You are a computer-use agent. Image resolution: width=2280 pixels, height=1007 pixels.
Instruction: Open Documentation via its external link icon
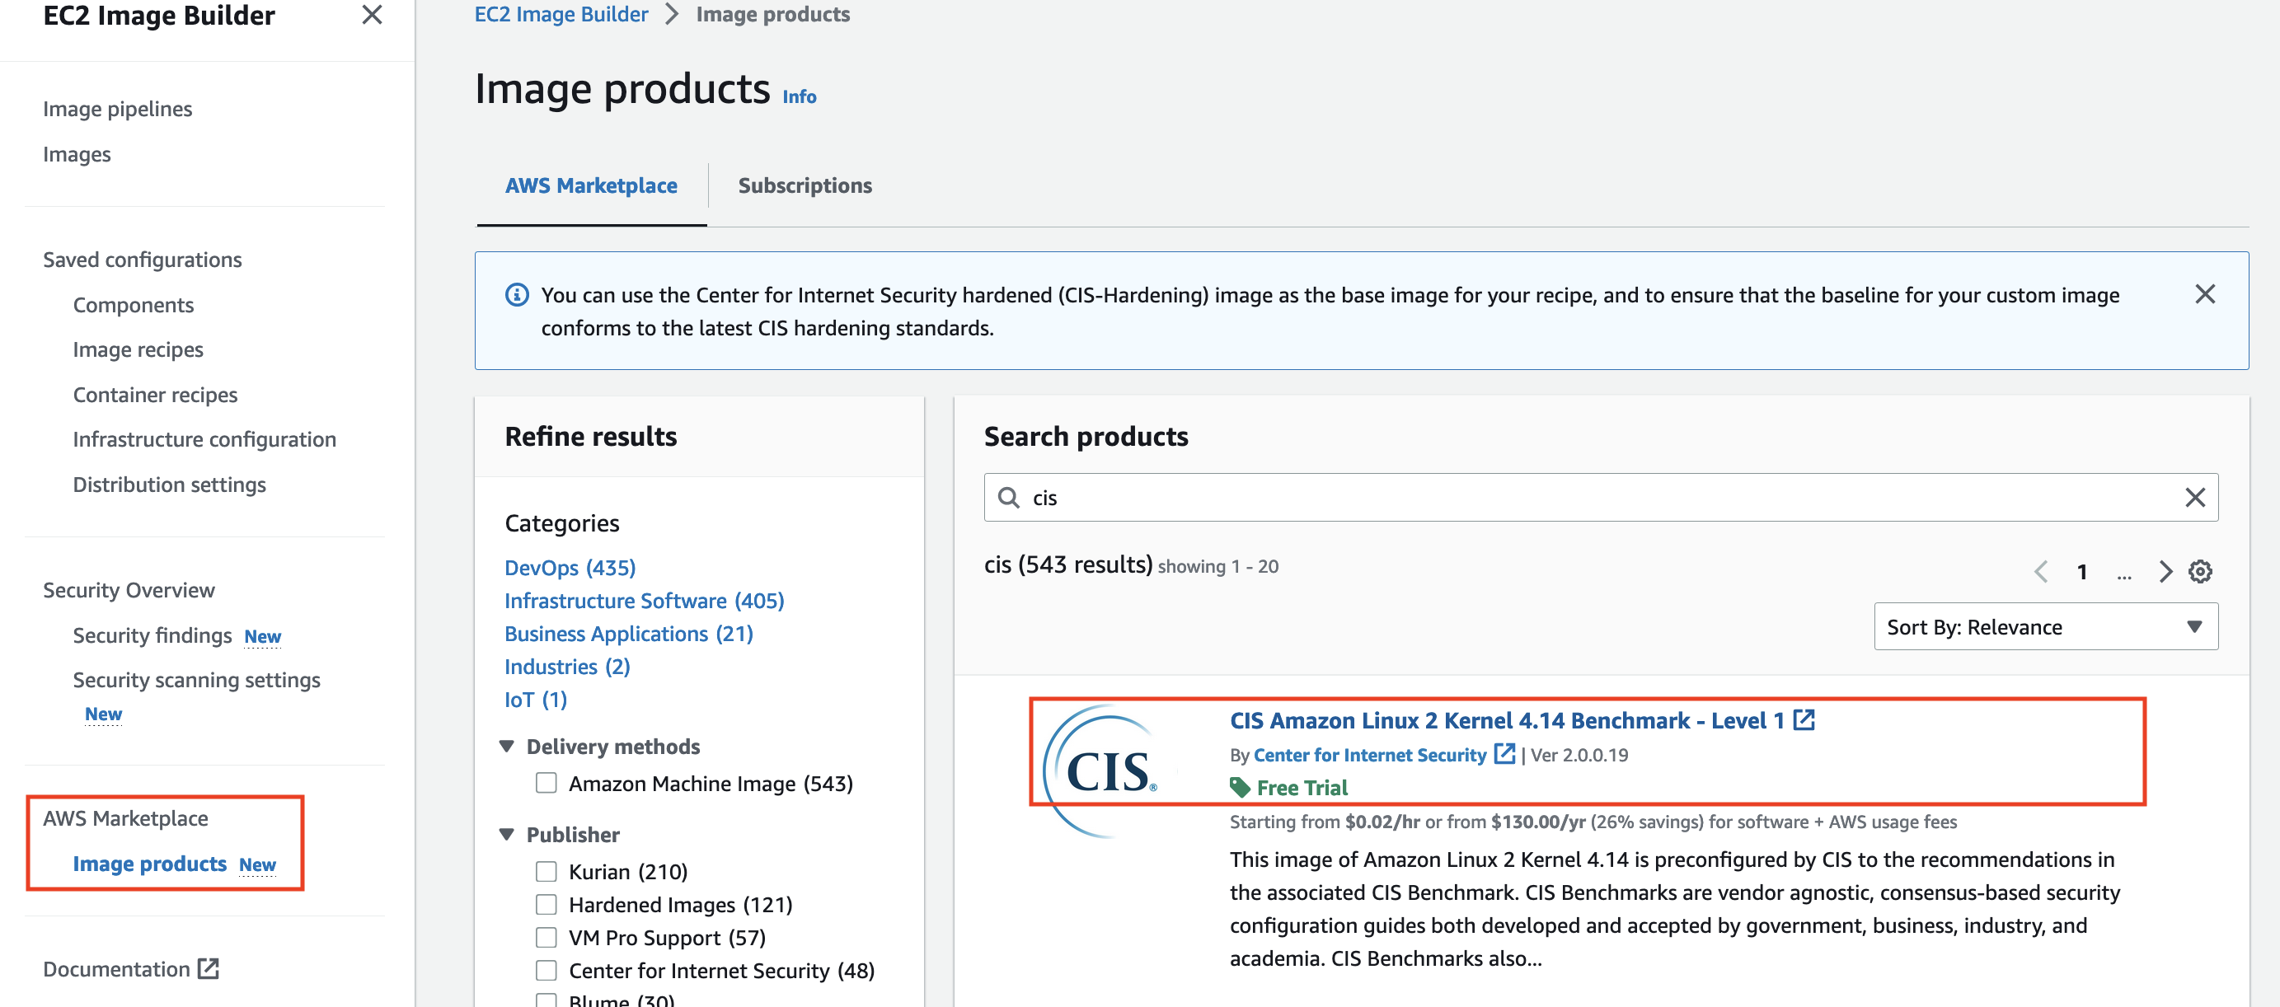point(208,969)
